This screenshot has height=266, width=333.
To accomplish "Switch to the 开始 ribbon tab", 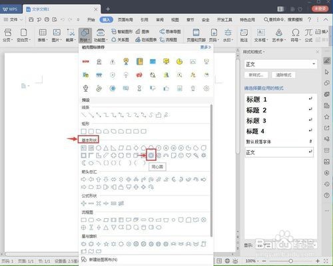I will [91, 20].
